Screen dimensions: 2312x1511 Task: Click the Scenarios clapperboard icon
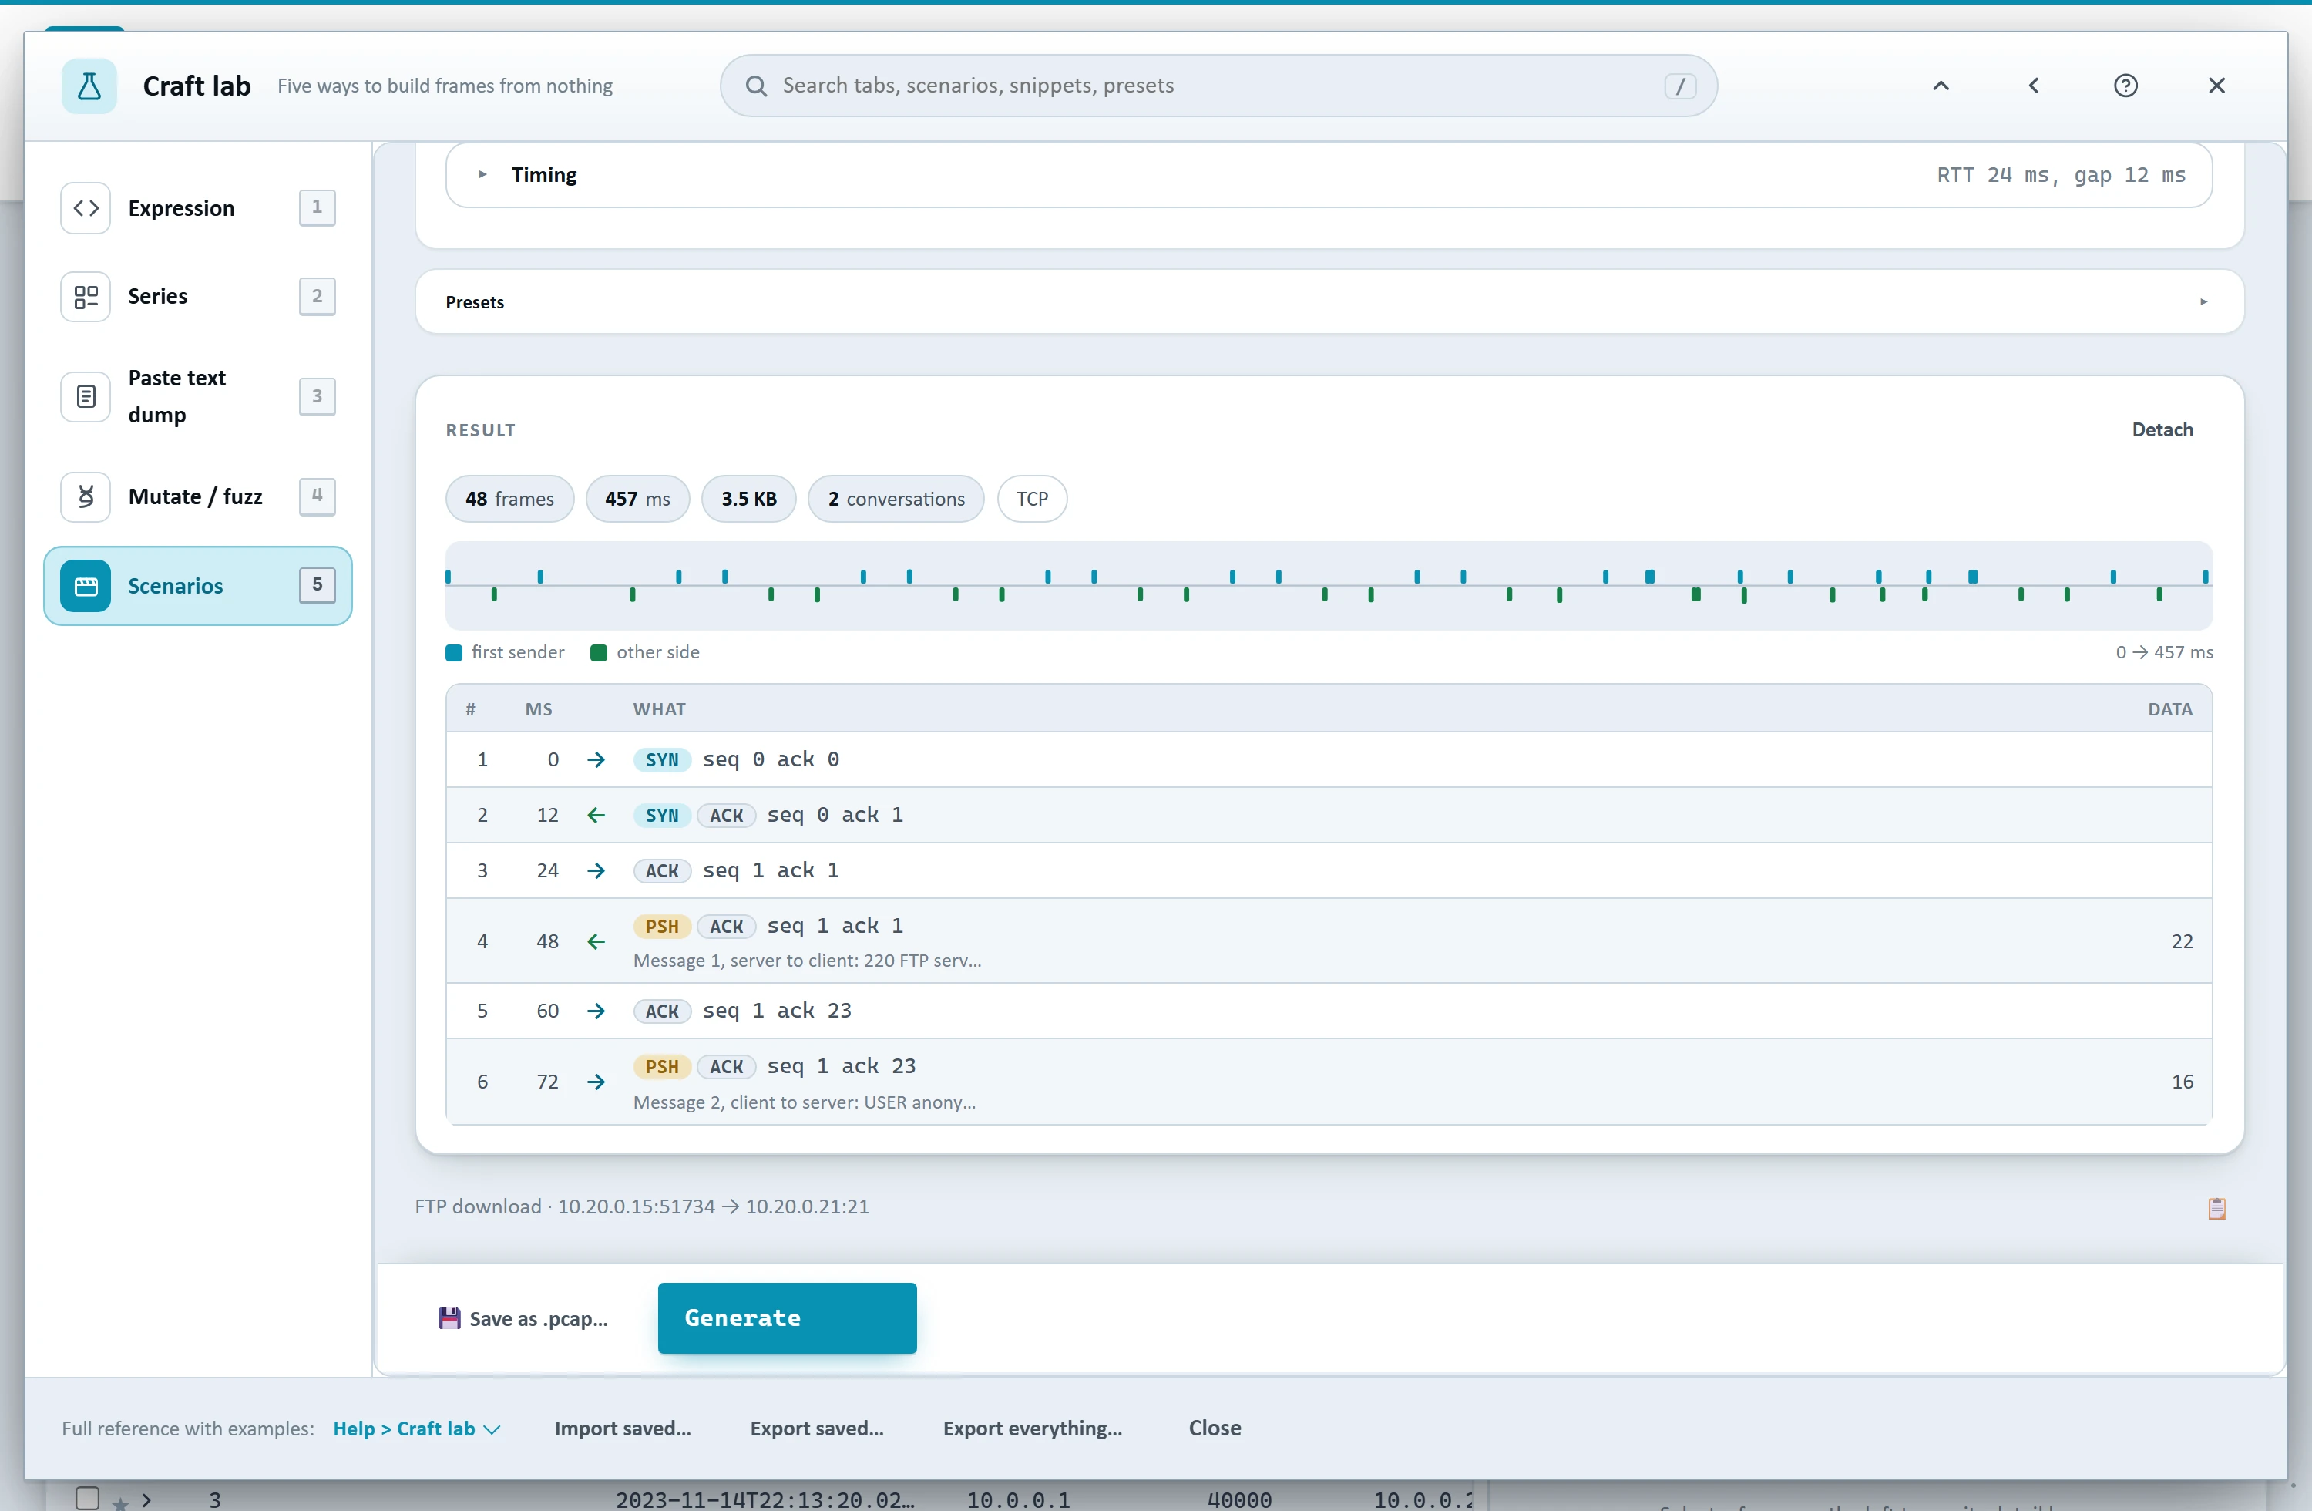tap(86, 586)
